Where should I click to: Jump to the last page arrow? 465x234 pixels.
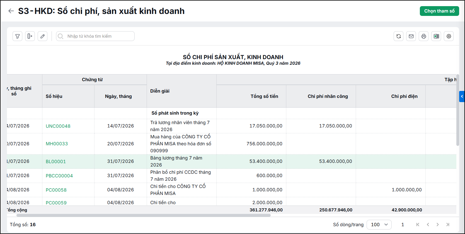point(448,225)
